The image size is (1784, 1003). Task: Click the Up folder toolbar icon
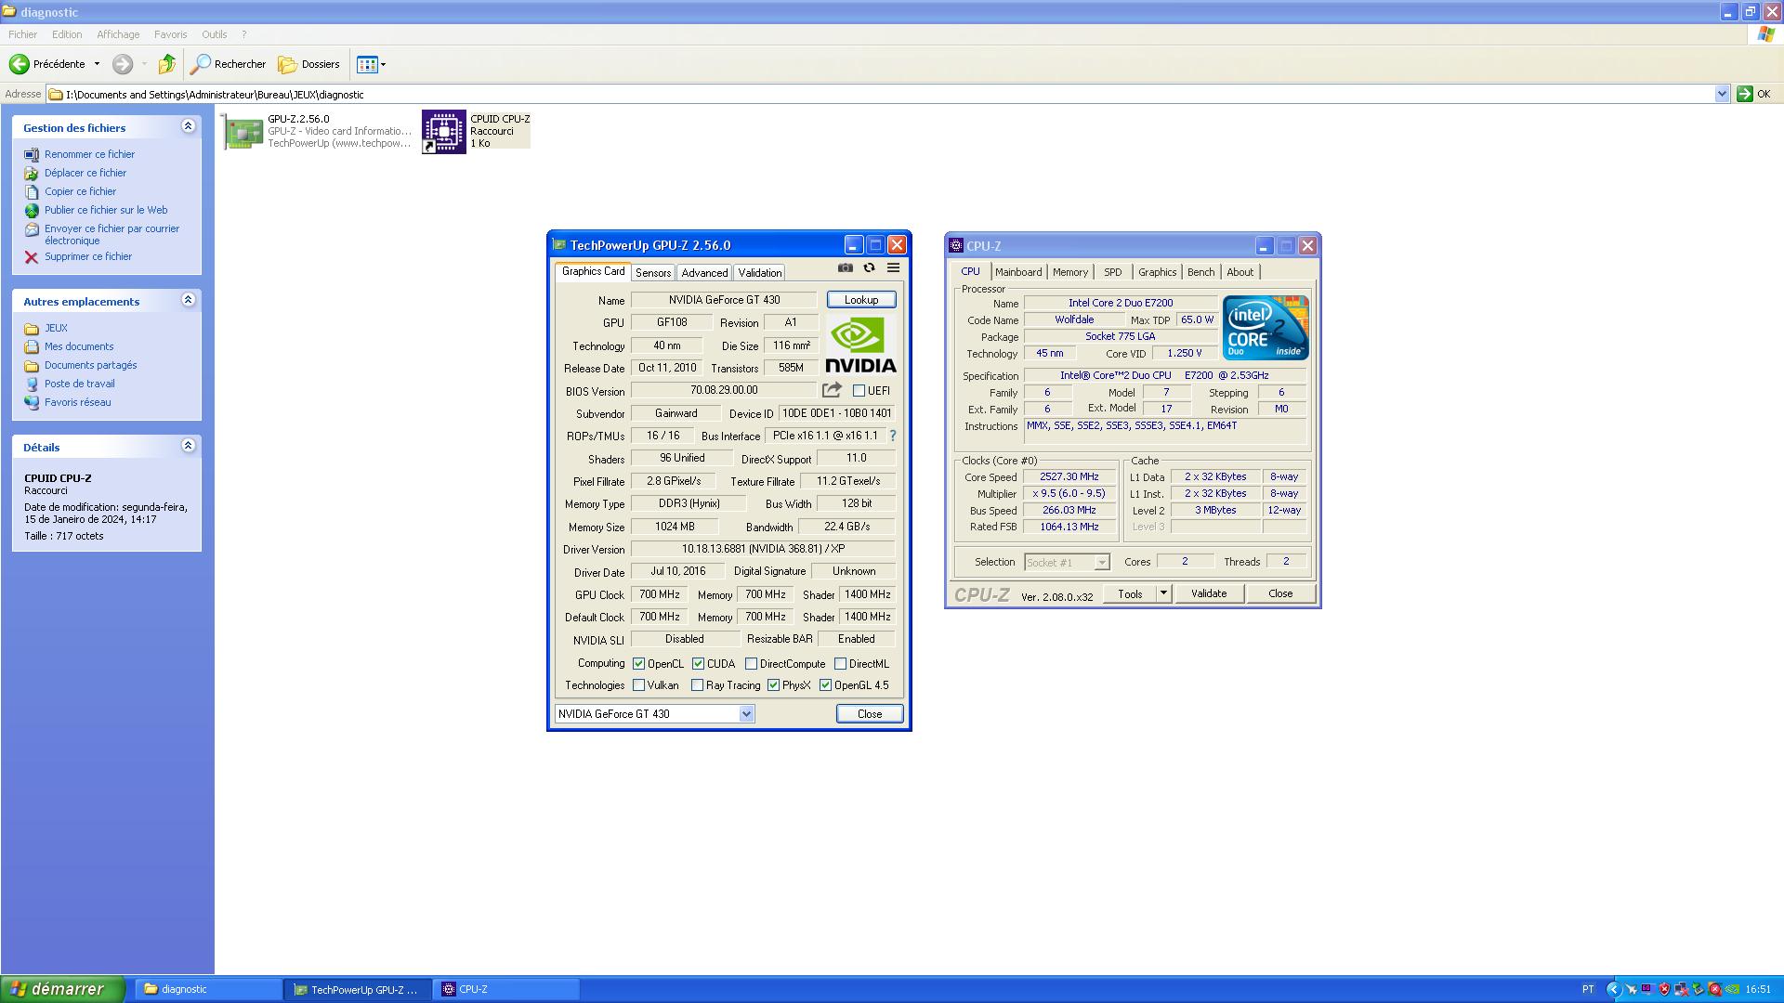(x=167, y=64)
